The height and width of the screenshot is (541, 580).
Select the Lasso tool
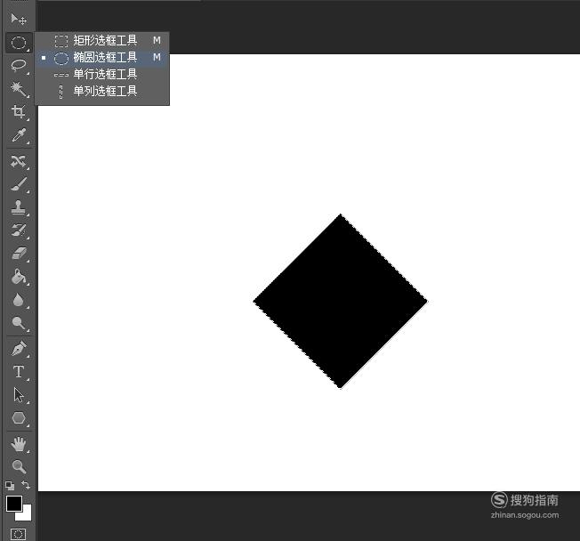[x=19, y=65]
